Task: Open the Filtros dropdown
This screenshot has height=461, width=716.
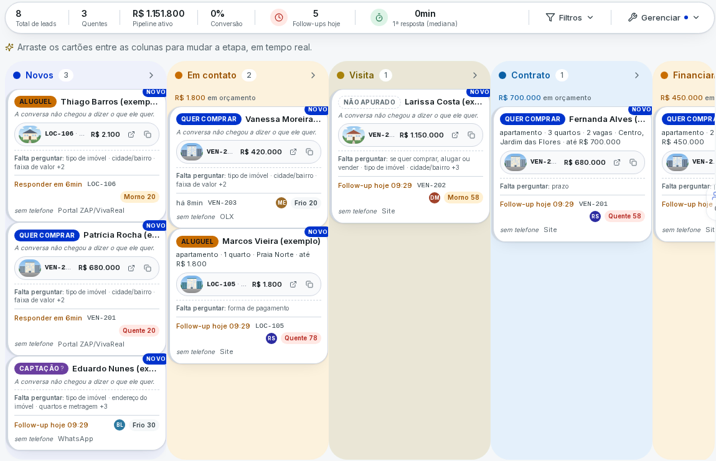Action: (x=570, y=18)
